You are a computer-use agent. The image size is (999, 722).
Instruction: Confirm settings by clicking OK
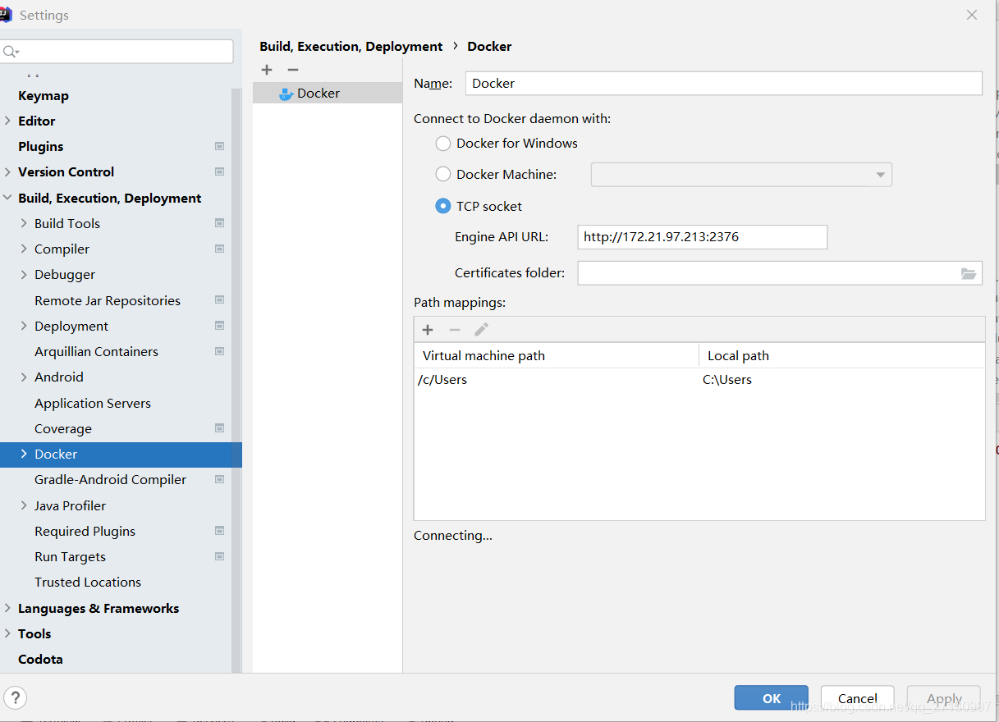click(x=770, y=697)
